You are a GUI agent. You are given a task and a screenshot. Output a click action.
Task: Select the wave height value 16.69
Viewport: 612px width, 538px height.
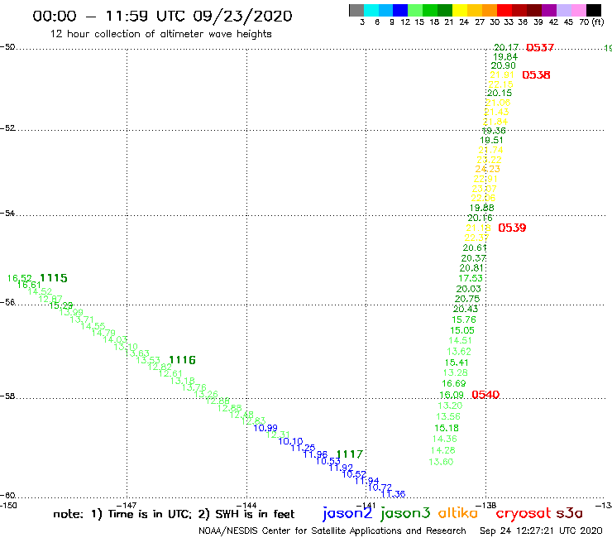tap(454, 384)
